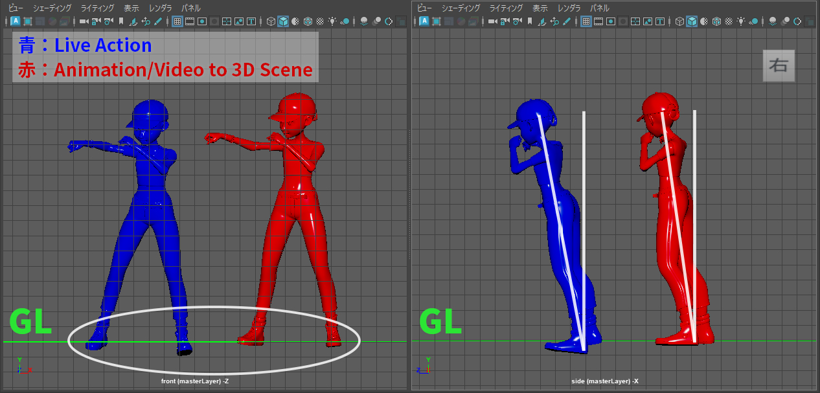Toggle grid display in front view panel
Image resolution: width=820 pixels, height=393 pixels.
point(177,21)
